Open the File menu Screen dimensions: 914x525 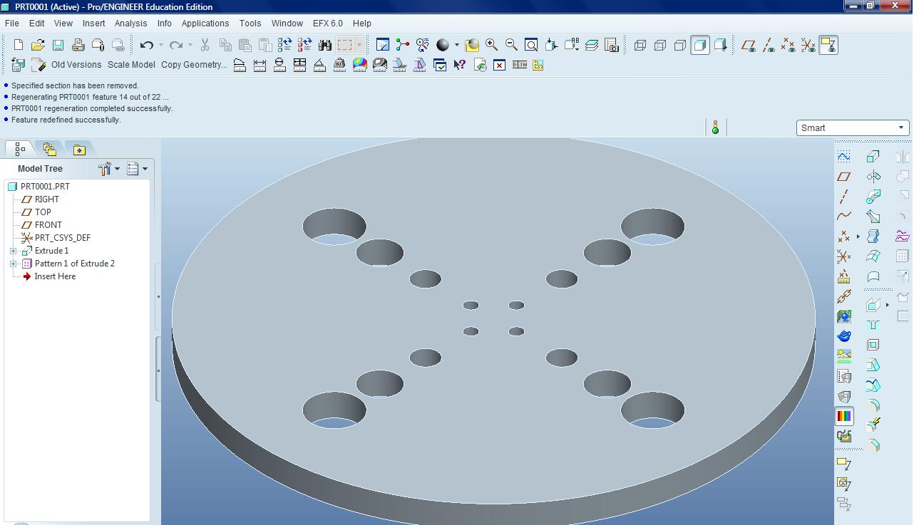pos(12,23)
